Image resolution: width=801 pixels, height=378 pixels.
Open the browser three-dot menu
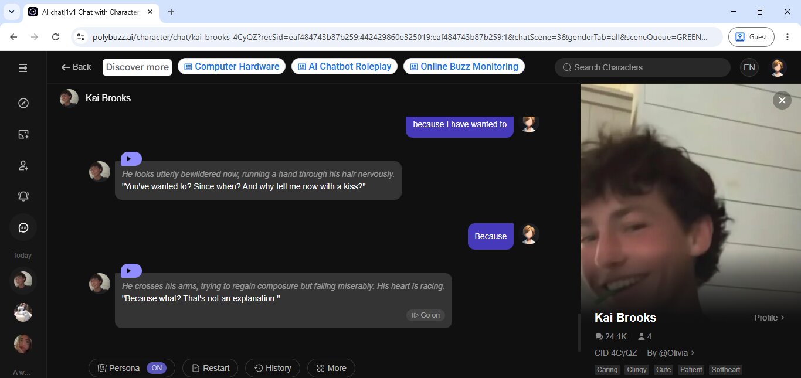tap(787, 37)
